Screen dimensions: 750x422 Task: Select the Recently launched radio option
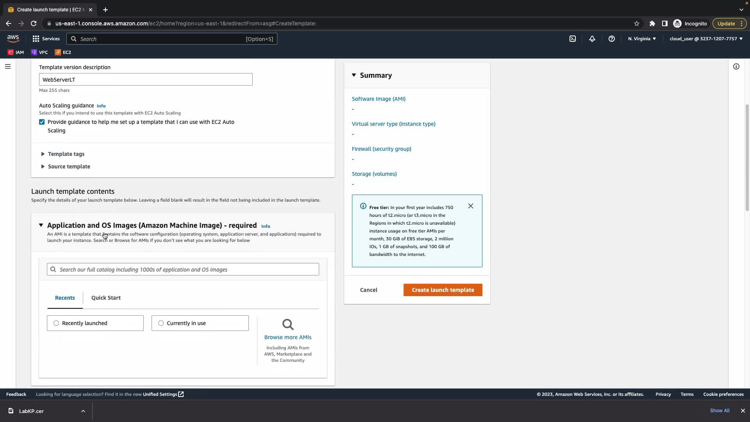pos(56,323)
